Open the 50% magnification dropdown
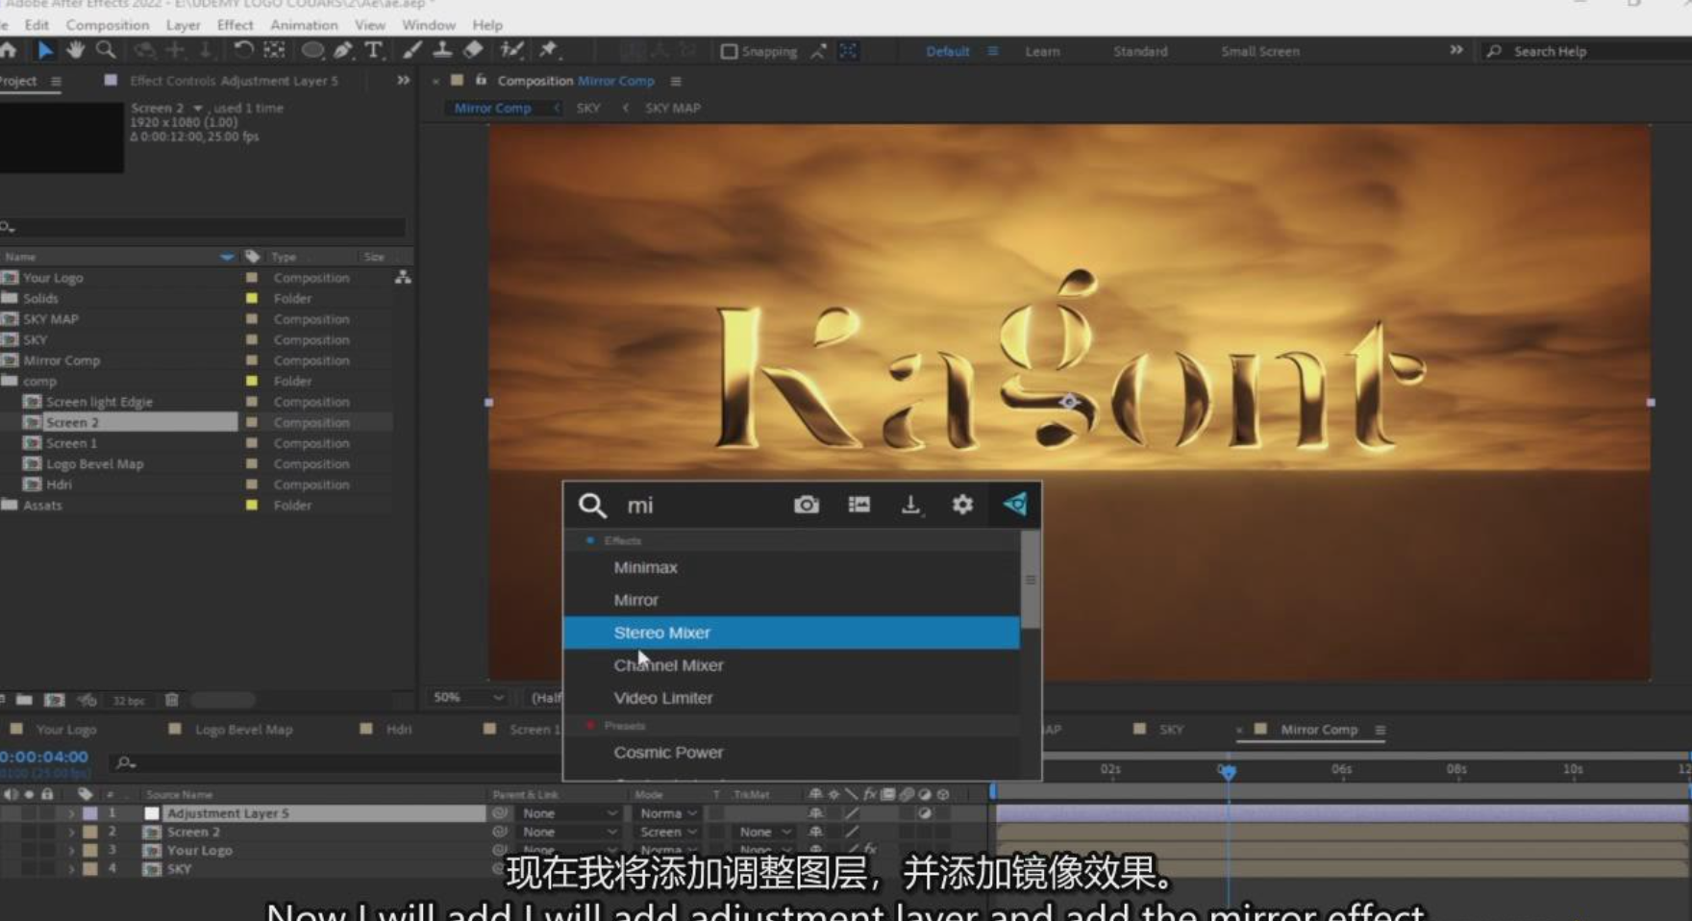This screenshot has height=921, width=1692. [x=468, y=697]
